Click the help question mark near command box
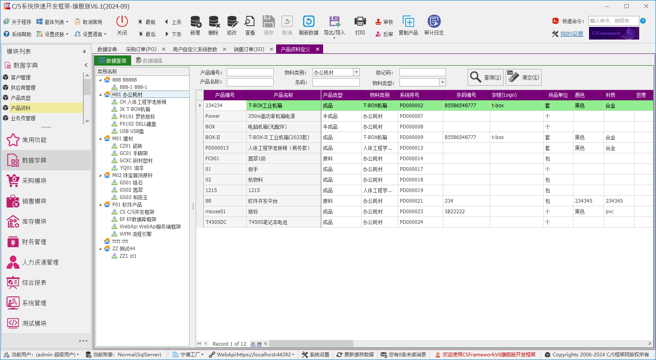Screen dimensions: 656x360 tap(643, 21)
